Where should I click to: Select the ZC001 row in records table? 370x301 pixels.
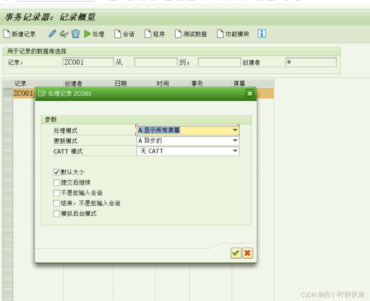[x=23, y=93]
